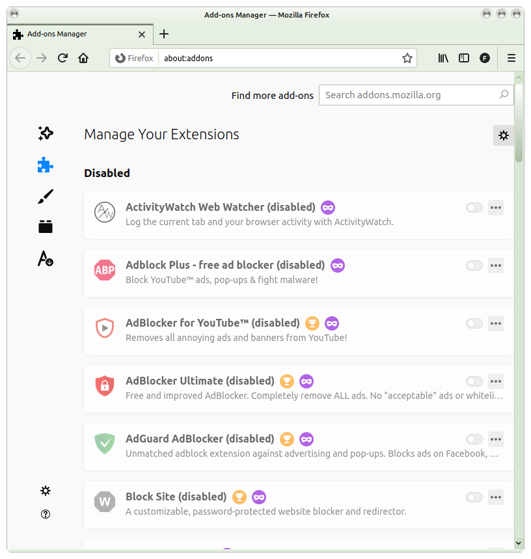The image size is (531, 559).
Task: Open AdGuard AdBlocker details
Action: [x=299, y=446]
